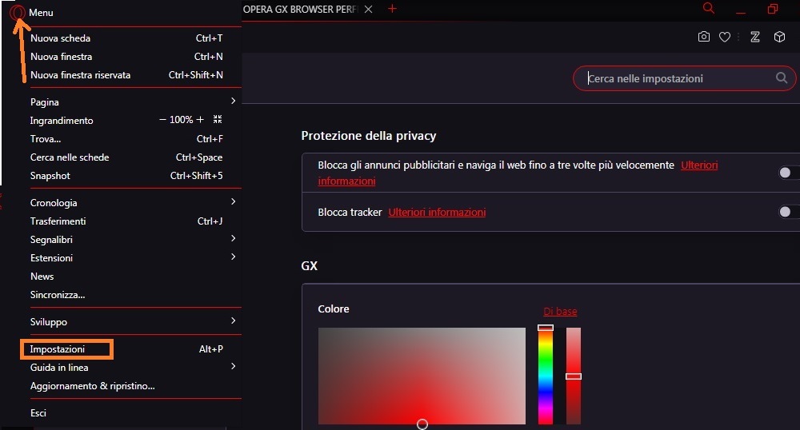Open Ulteriori informazioni link for tracker blocking
This screenshot has height=430, width=800.
437,212
